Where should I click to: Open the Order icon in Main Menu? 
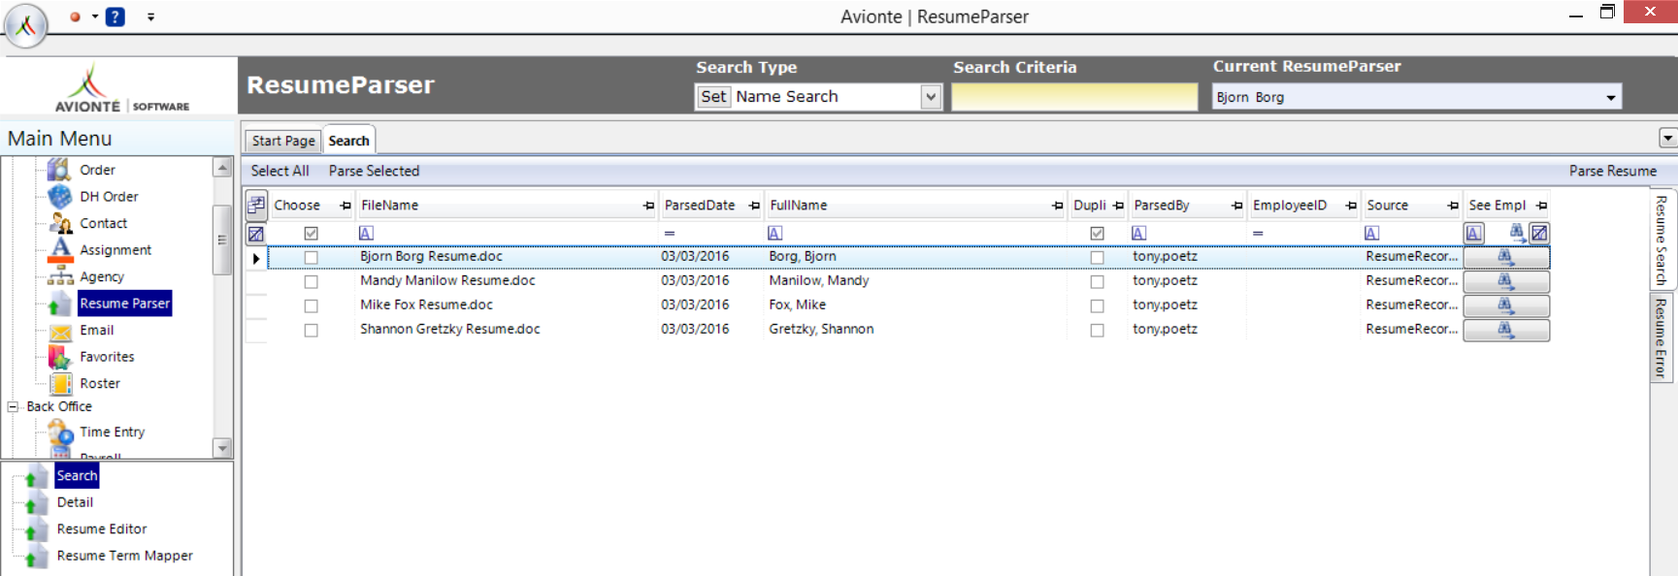(59, 170)
